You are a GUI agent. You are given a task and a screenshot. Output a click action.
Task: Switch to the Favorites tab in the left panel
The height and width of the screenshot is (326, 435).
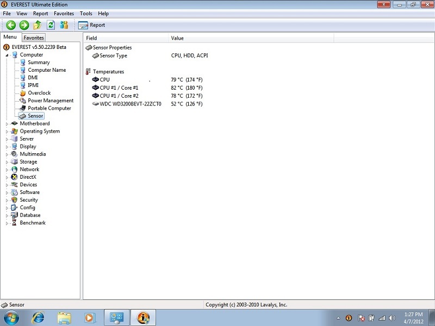pyautogui.click(x=34, y=37)
